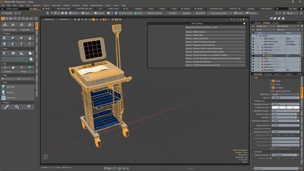Toggle visibility eye of Alpha Output
Viewport: 304px width, 171px height.
[x=253, y=38]
